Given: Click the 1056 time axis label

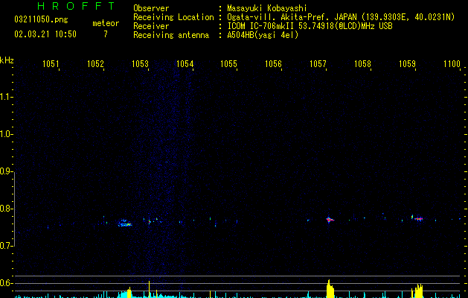Looking at the screenshot, I should pyautogui.click(x=273, y=64).
